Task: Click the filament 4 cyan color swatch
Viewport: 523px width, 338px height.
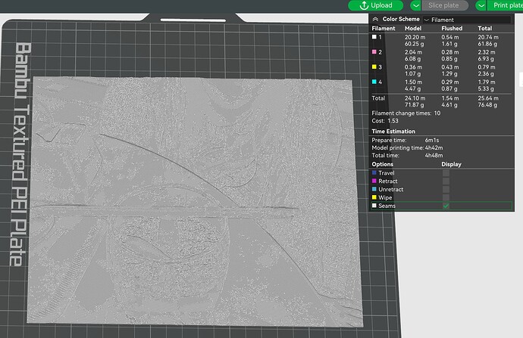Action: click(x=374, y=82)
